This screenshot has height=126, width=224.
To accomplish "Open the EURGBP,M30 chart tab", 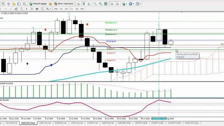I will pos(124,123).
